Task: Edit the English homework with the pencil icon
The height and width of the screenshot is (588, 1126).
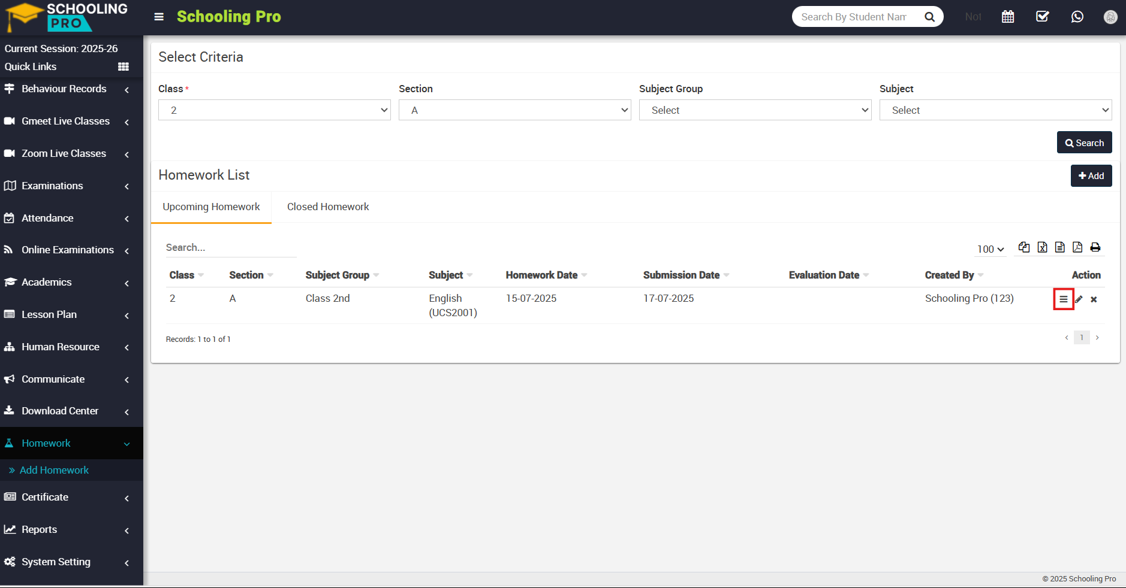Action: point(1079,299)
